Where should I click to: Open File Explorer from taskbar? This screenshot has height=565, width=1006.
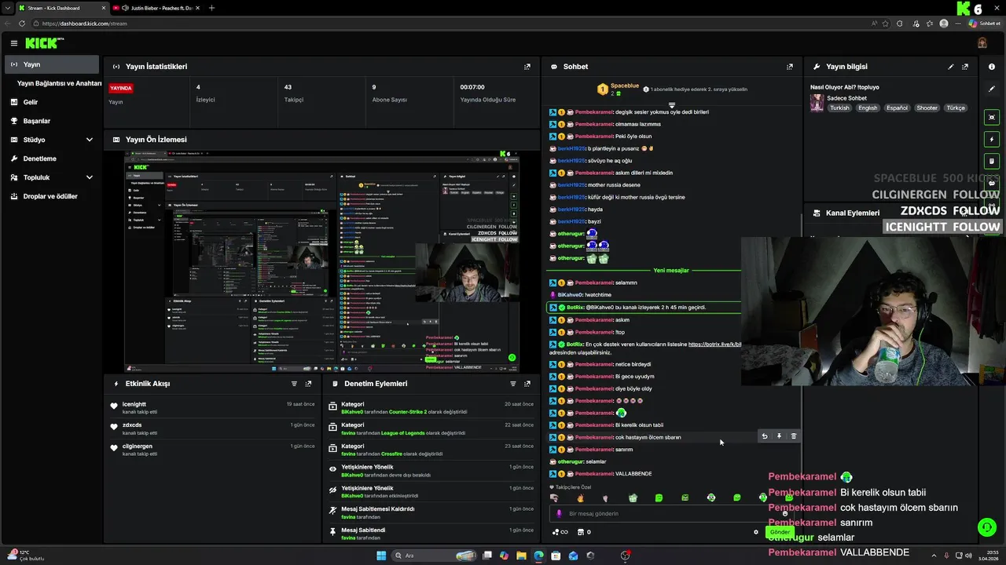pyautogui.click(x=521, y=556)
